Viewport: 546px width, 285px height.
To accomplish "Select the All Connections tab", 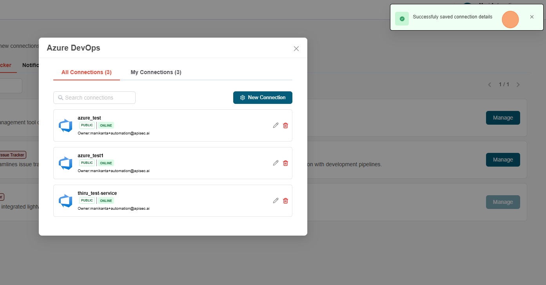I will (x=87, y=73).
